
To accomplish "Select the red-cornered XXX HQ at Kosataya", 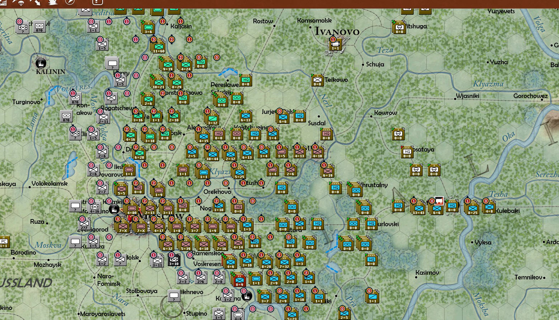I will point(407,152).
